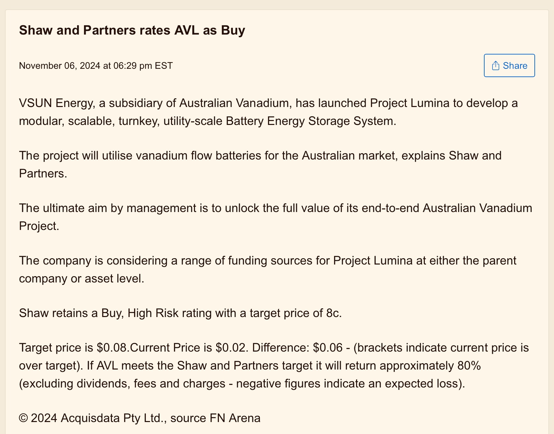Click the paragraph about VSUN Energy launching Project Lumina
554x434 pixels.
point(268,112)
